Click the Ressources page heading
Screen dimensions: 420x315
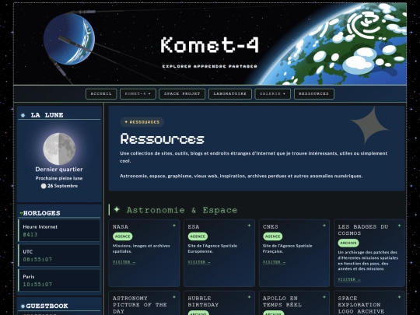163,139
